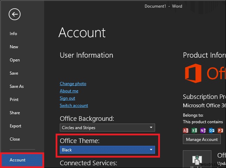The height and width of the screenshot is (168, 226).
Task: Open Export in the sidebar
Action: 15,126
